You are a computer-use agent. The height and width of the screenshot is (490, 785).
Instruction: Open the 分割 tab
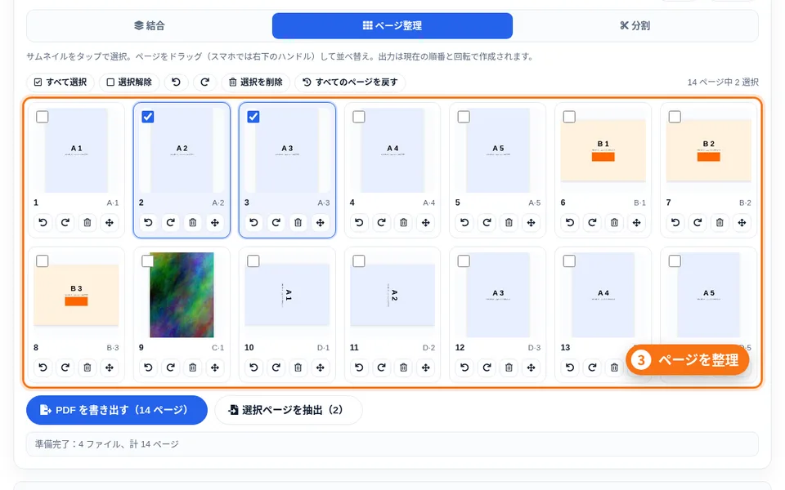pos(635,25)
